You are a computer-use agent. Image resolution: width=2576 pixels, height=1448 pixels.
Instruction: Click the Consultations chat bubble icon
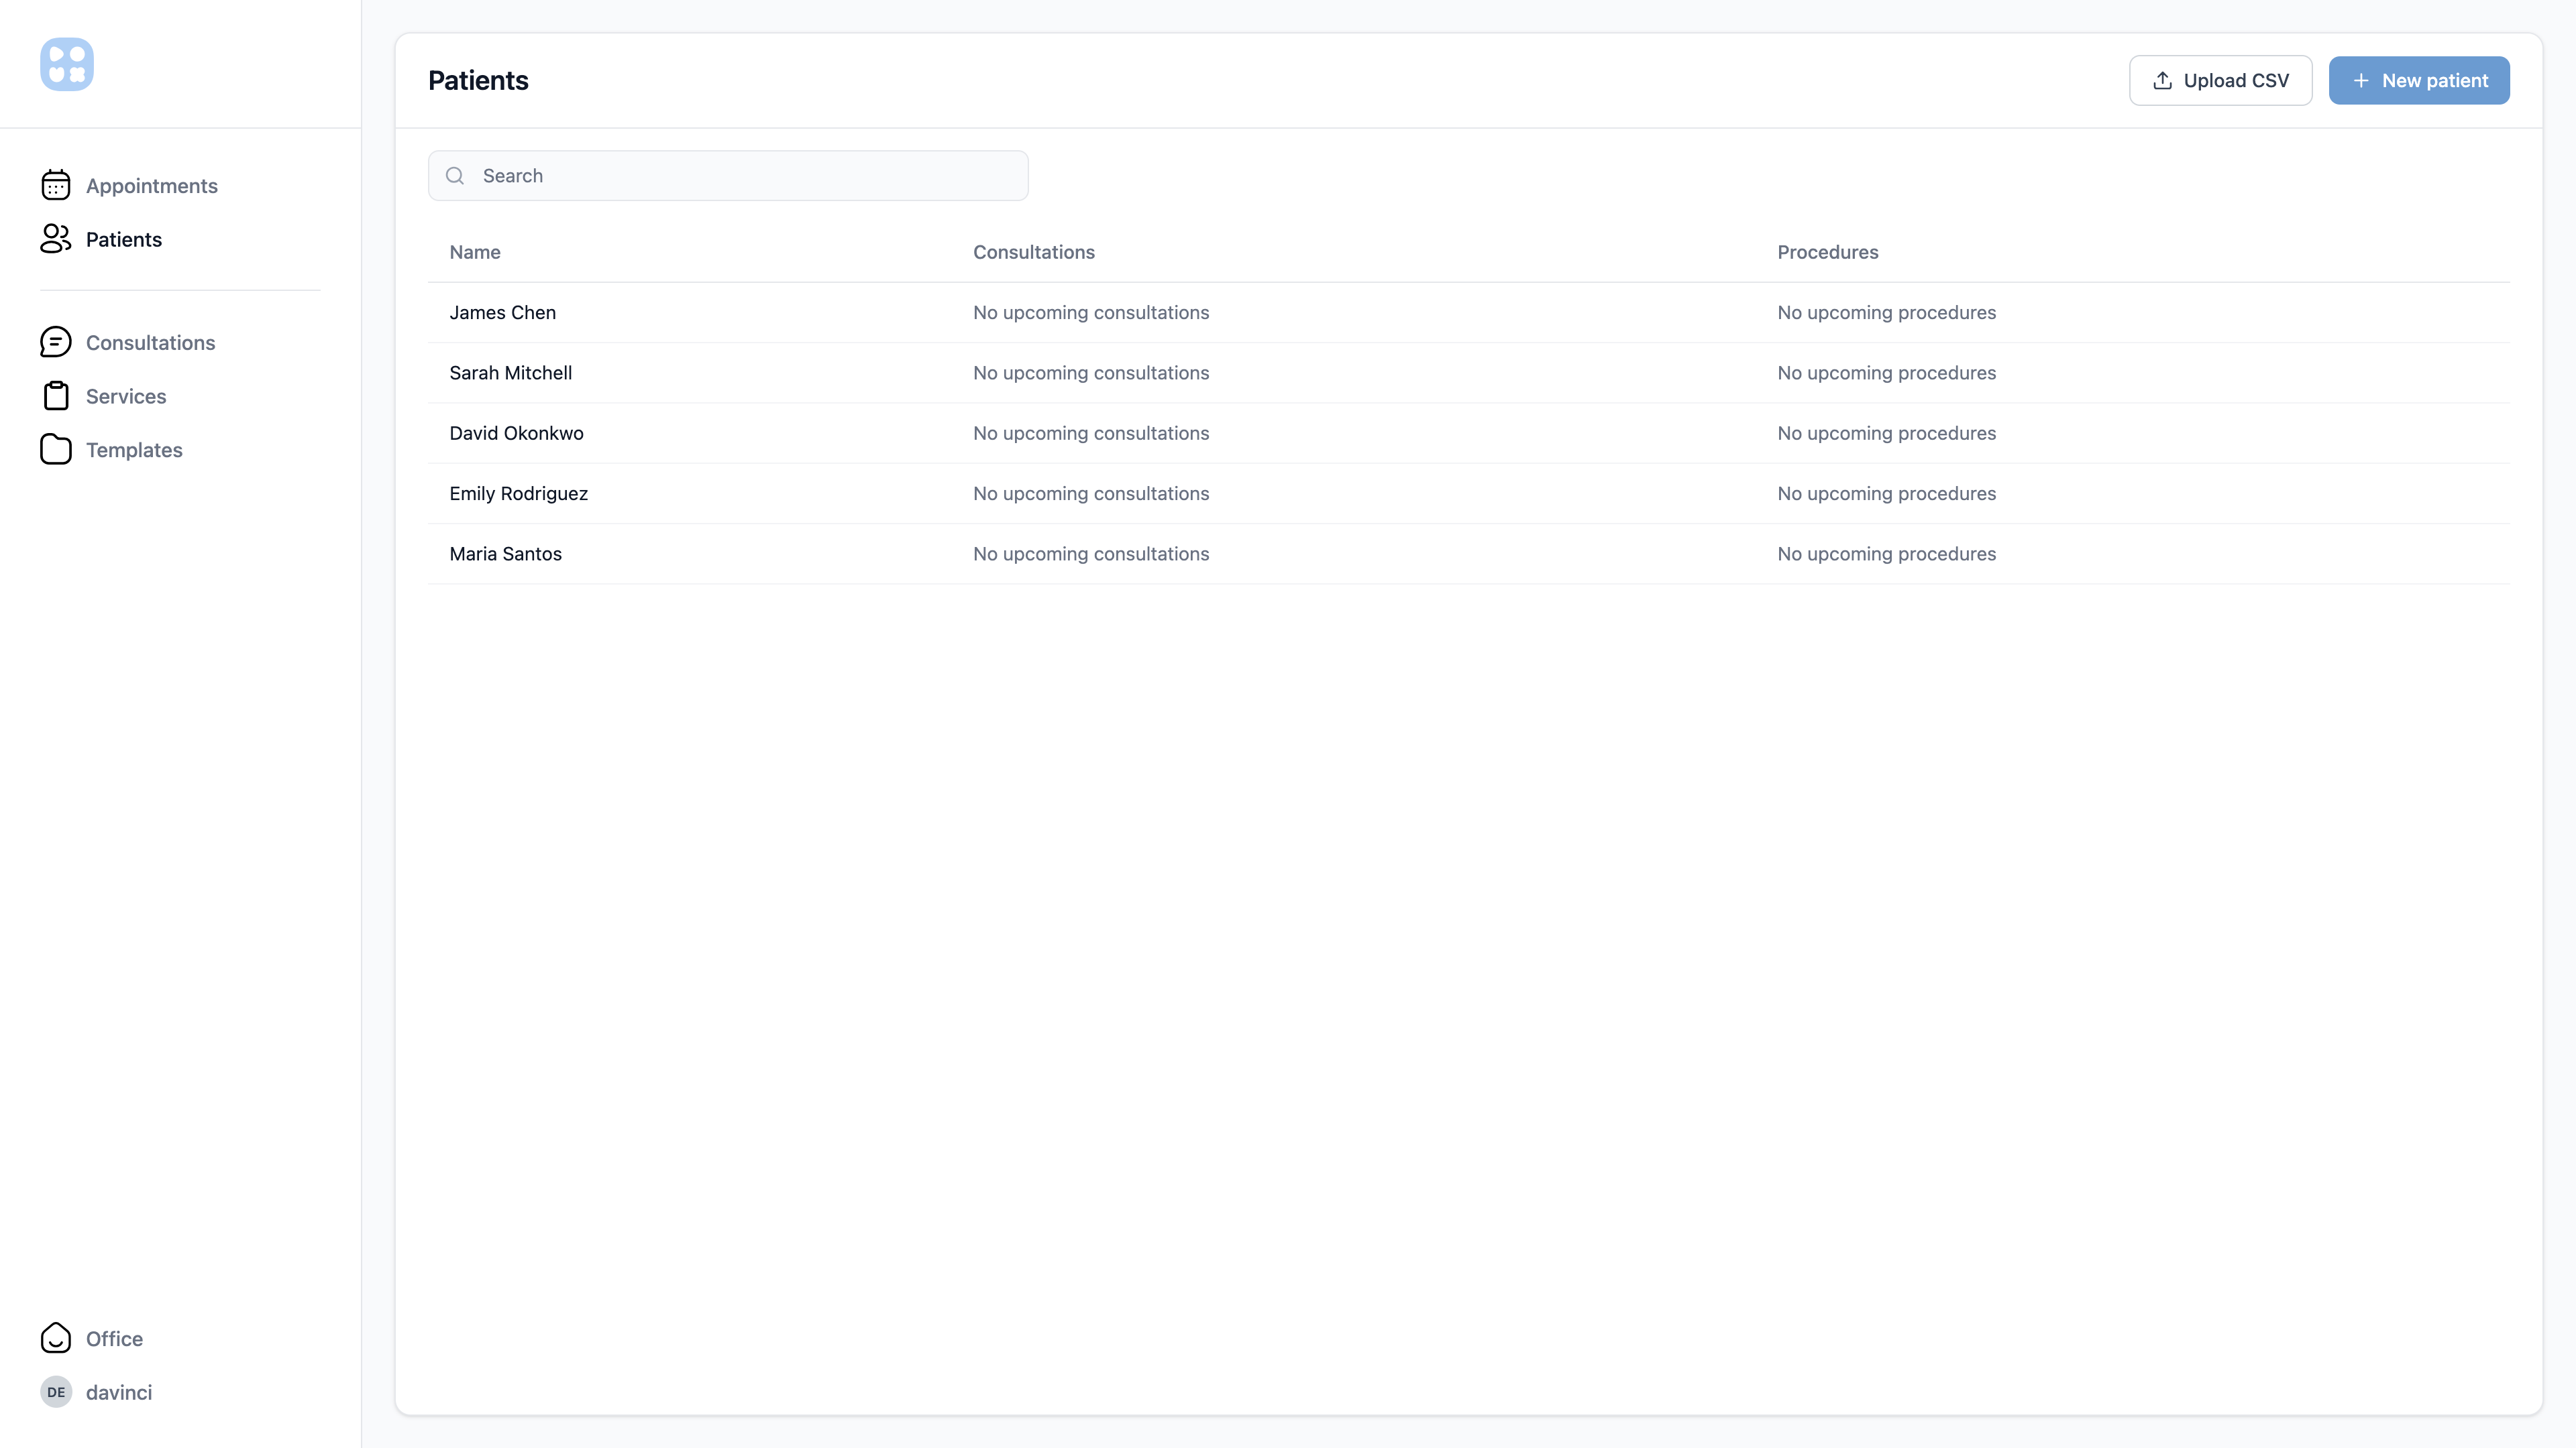pos(56,343)
